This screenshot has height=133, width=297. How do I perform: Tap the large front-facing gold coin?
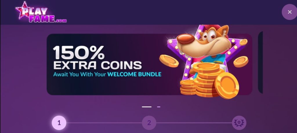point(227,85)
